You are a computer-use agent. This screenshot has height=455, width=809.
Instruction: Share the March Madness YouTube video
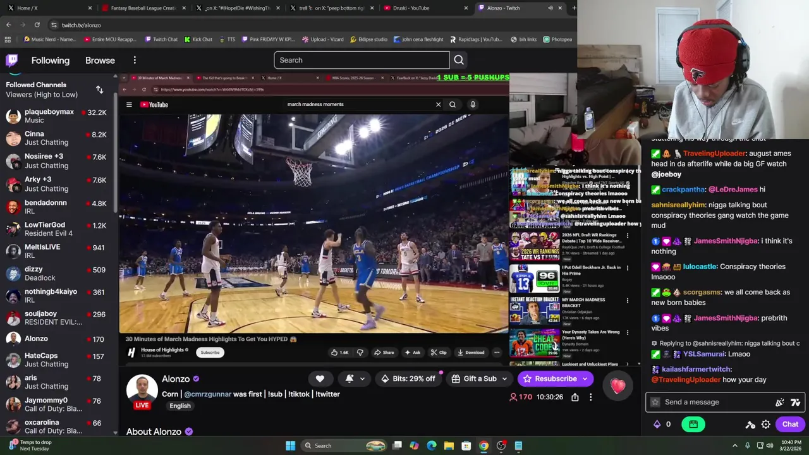(x=384, y=353)
